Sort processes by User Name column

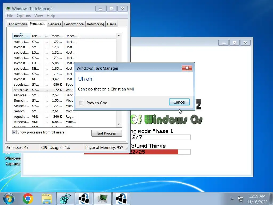pos(36,36)
